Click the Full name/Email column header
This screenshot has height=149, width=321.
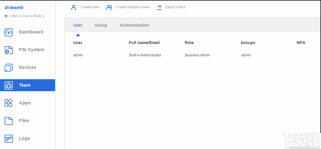pos(144,43)
